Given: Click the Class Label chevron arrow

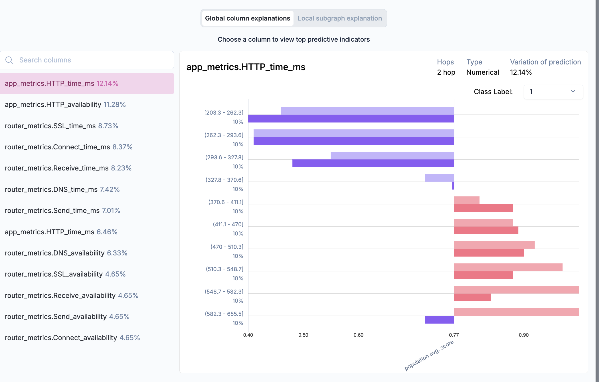Looking at the screenshot, I should [x=573, y=92].
